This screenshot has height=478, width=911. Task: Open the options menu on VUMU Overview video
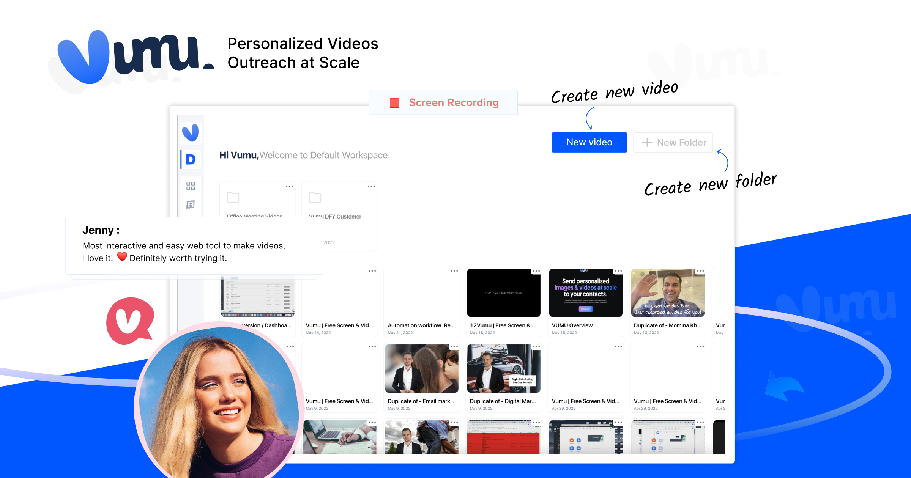tap(618, 271)
